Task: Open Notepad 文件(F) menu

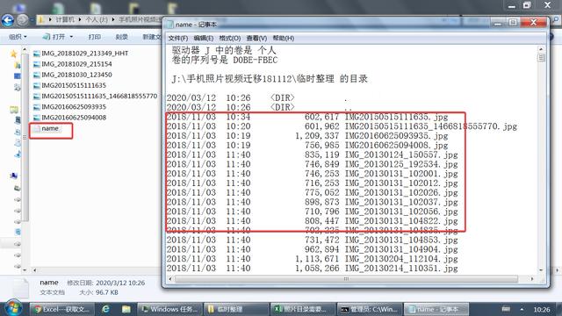Action: [x=177, y=38]
